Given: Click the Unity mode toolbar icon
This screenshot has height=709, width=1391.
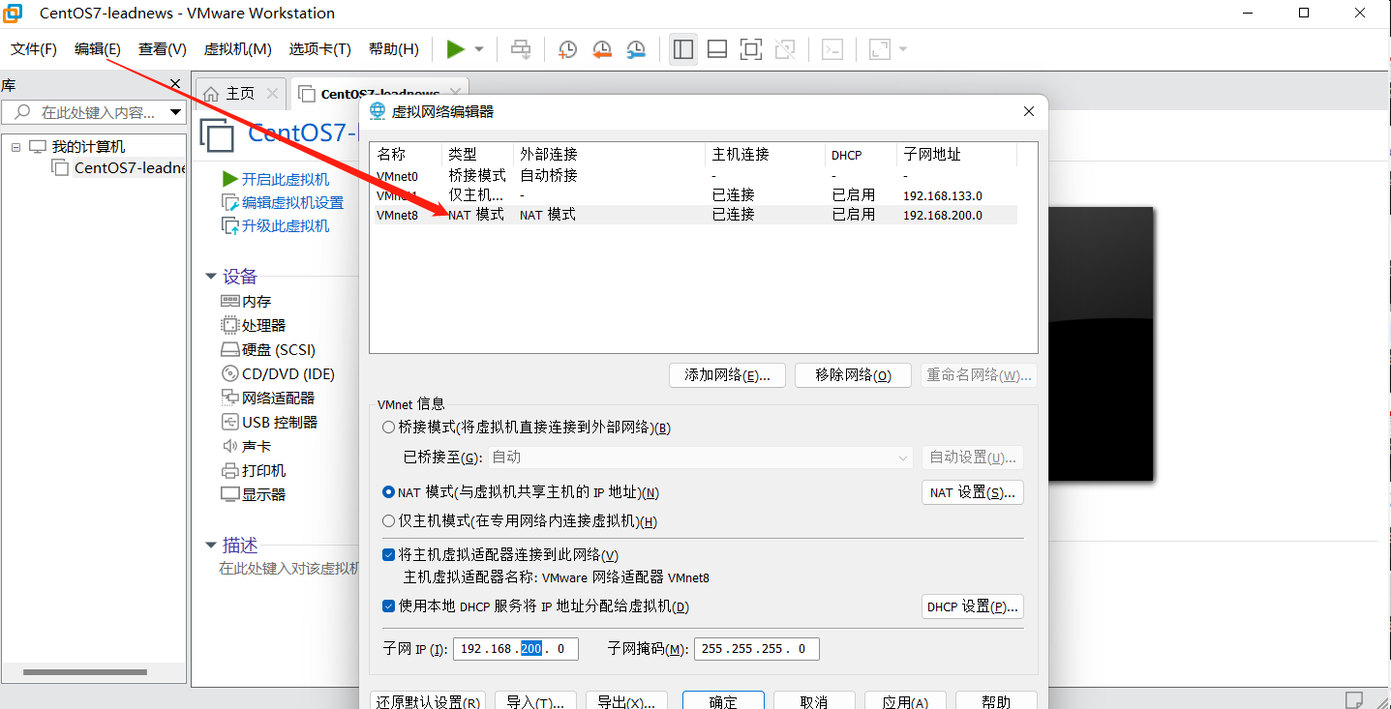Looking at the screenshot, I should [x=785, y=49].
